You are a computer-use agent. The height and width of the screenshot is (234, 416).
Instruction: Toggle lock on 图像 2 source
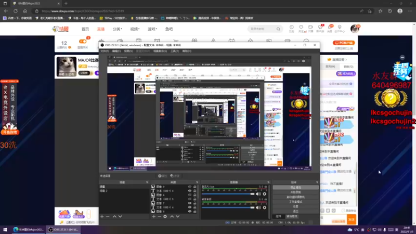point(194,203)
